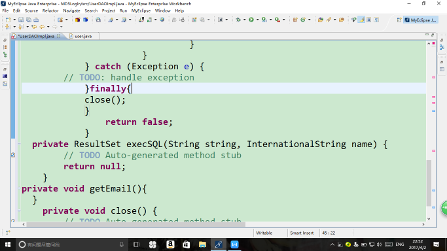Select the UserDAOImpl.java editor tab
447x251 pixels.
click(x=36, y=36)
